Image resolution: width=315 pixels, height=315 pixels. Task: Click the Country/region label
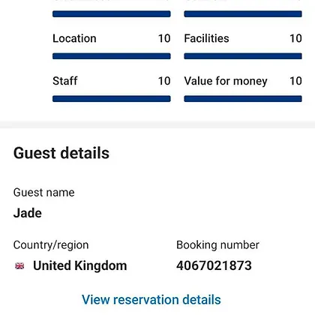point(51,245)
